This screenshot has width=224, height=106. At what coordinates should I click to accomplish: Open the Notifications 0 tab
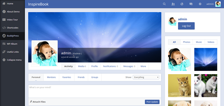[110, 66]
